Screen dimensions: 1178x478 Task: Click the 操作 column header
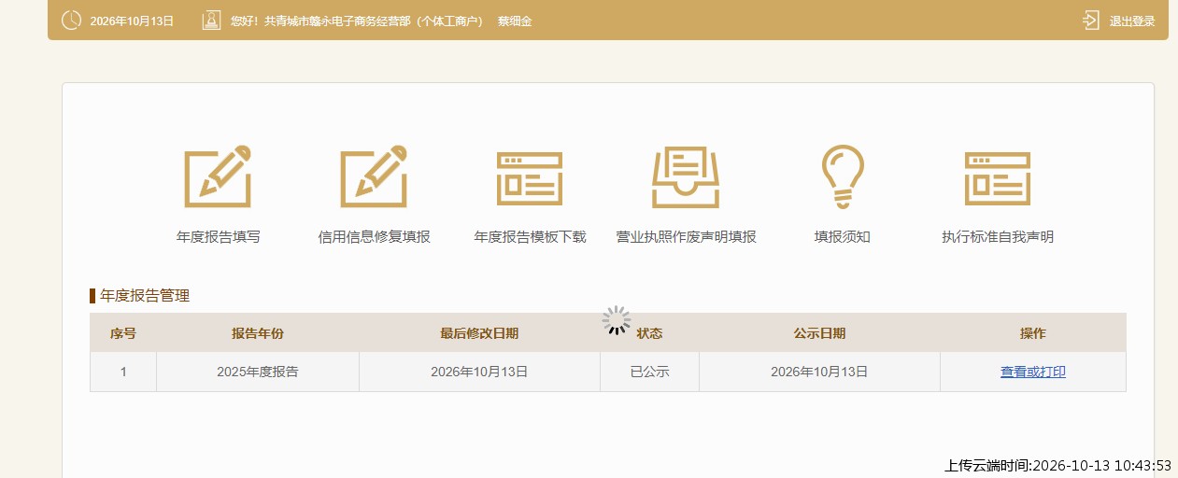tap(1033, 333)
